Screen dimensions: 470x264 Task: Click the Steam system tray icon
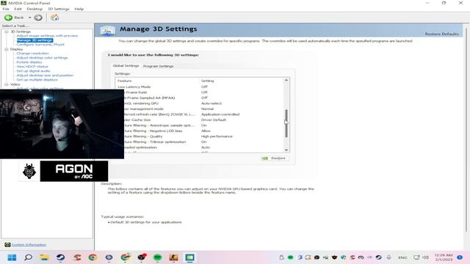pyautogui.click(x=379, y=257)
